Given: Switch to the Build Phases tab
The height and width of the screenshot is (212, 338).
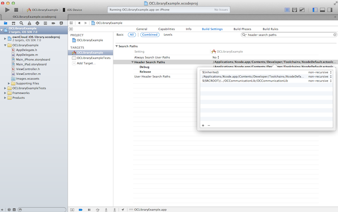Looking at the screenshot, I should (242, 29).
